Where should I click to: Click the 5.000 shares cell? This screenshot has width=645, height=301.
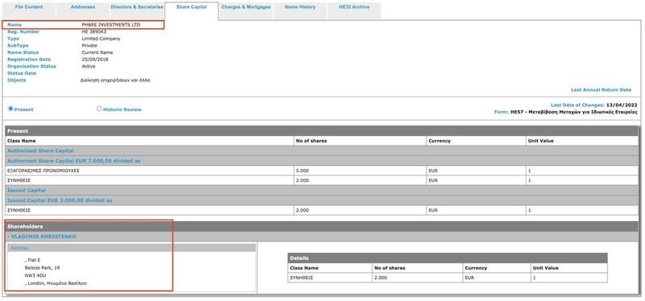[360, 171]
